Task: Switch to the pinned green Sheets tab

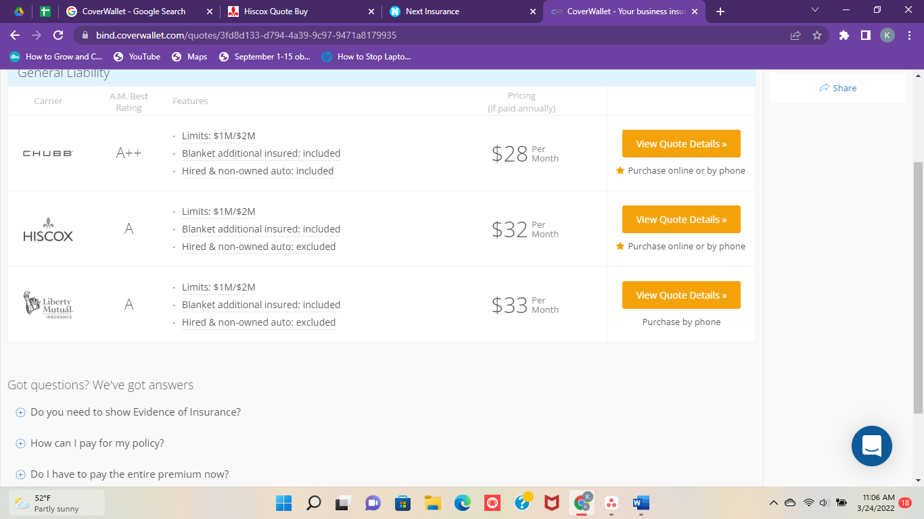Action: pyautogui.click(x=45, y=11)
